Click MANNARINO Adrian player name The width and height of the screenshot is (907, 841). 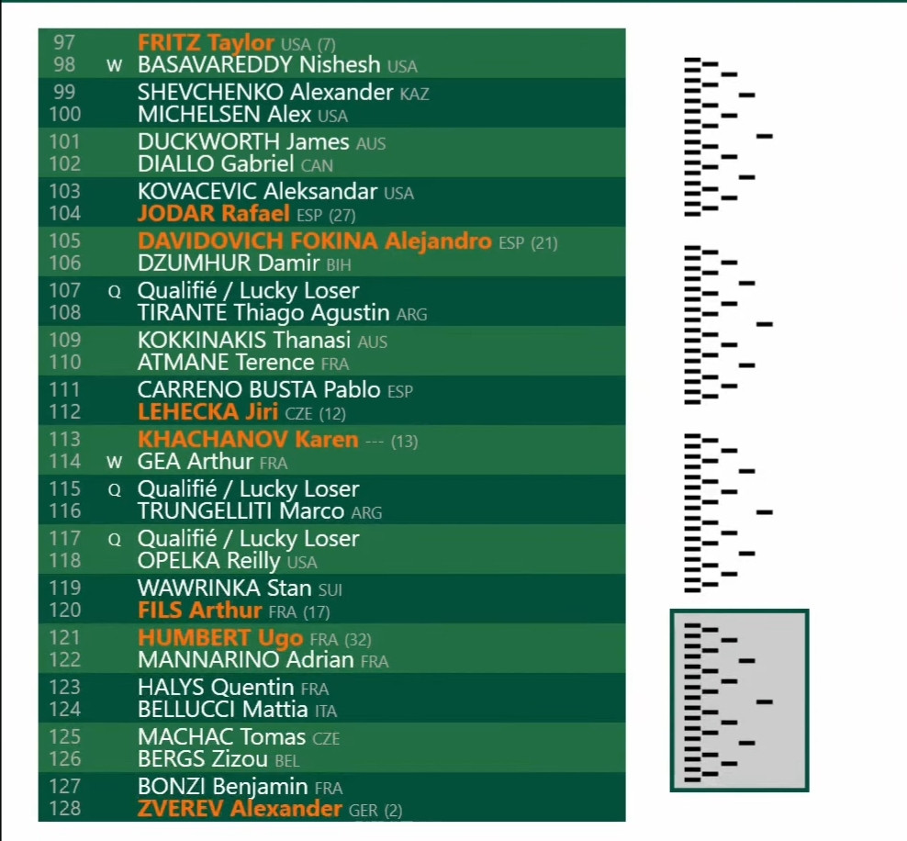coord(245,660)
